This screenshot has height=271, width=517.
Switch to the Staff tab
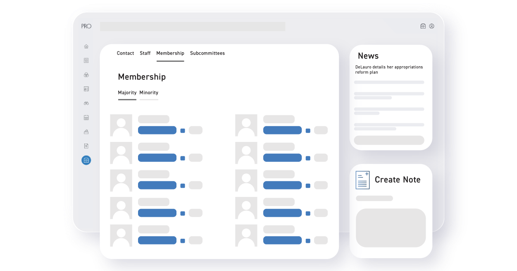coord(145,53)
